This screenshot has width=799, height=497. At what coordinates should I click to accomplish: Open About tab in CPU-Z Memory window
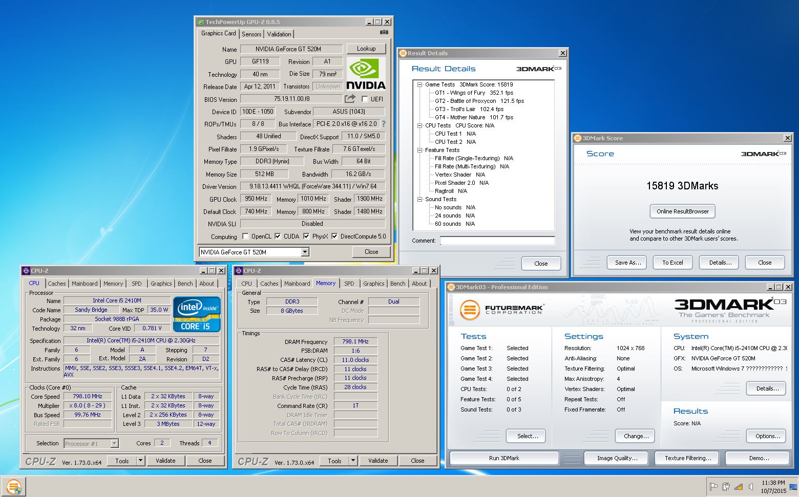click(419, 284)
